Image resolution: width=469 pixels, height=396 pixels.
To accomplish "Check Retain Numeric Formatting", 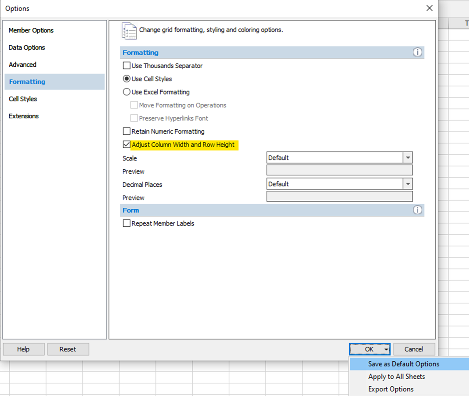I will pyautogui.click(x=127, y=131).
